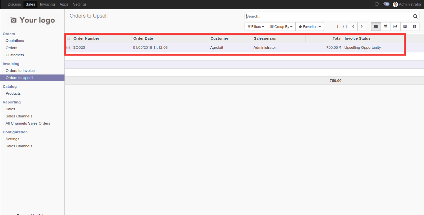Open Sales Channels under Reporting

click(19, 116)
